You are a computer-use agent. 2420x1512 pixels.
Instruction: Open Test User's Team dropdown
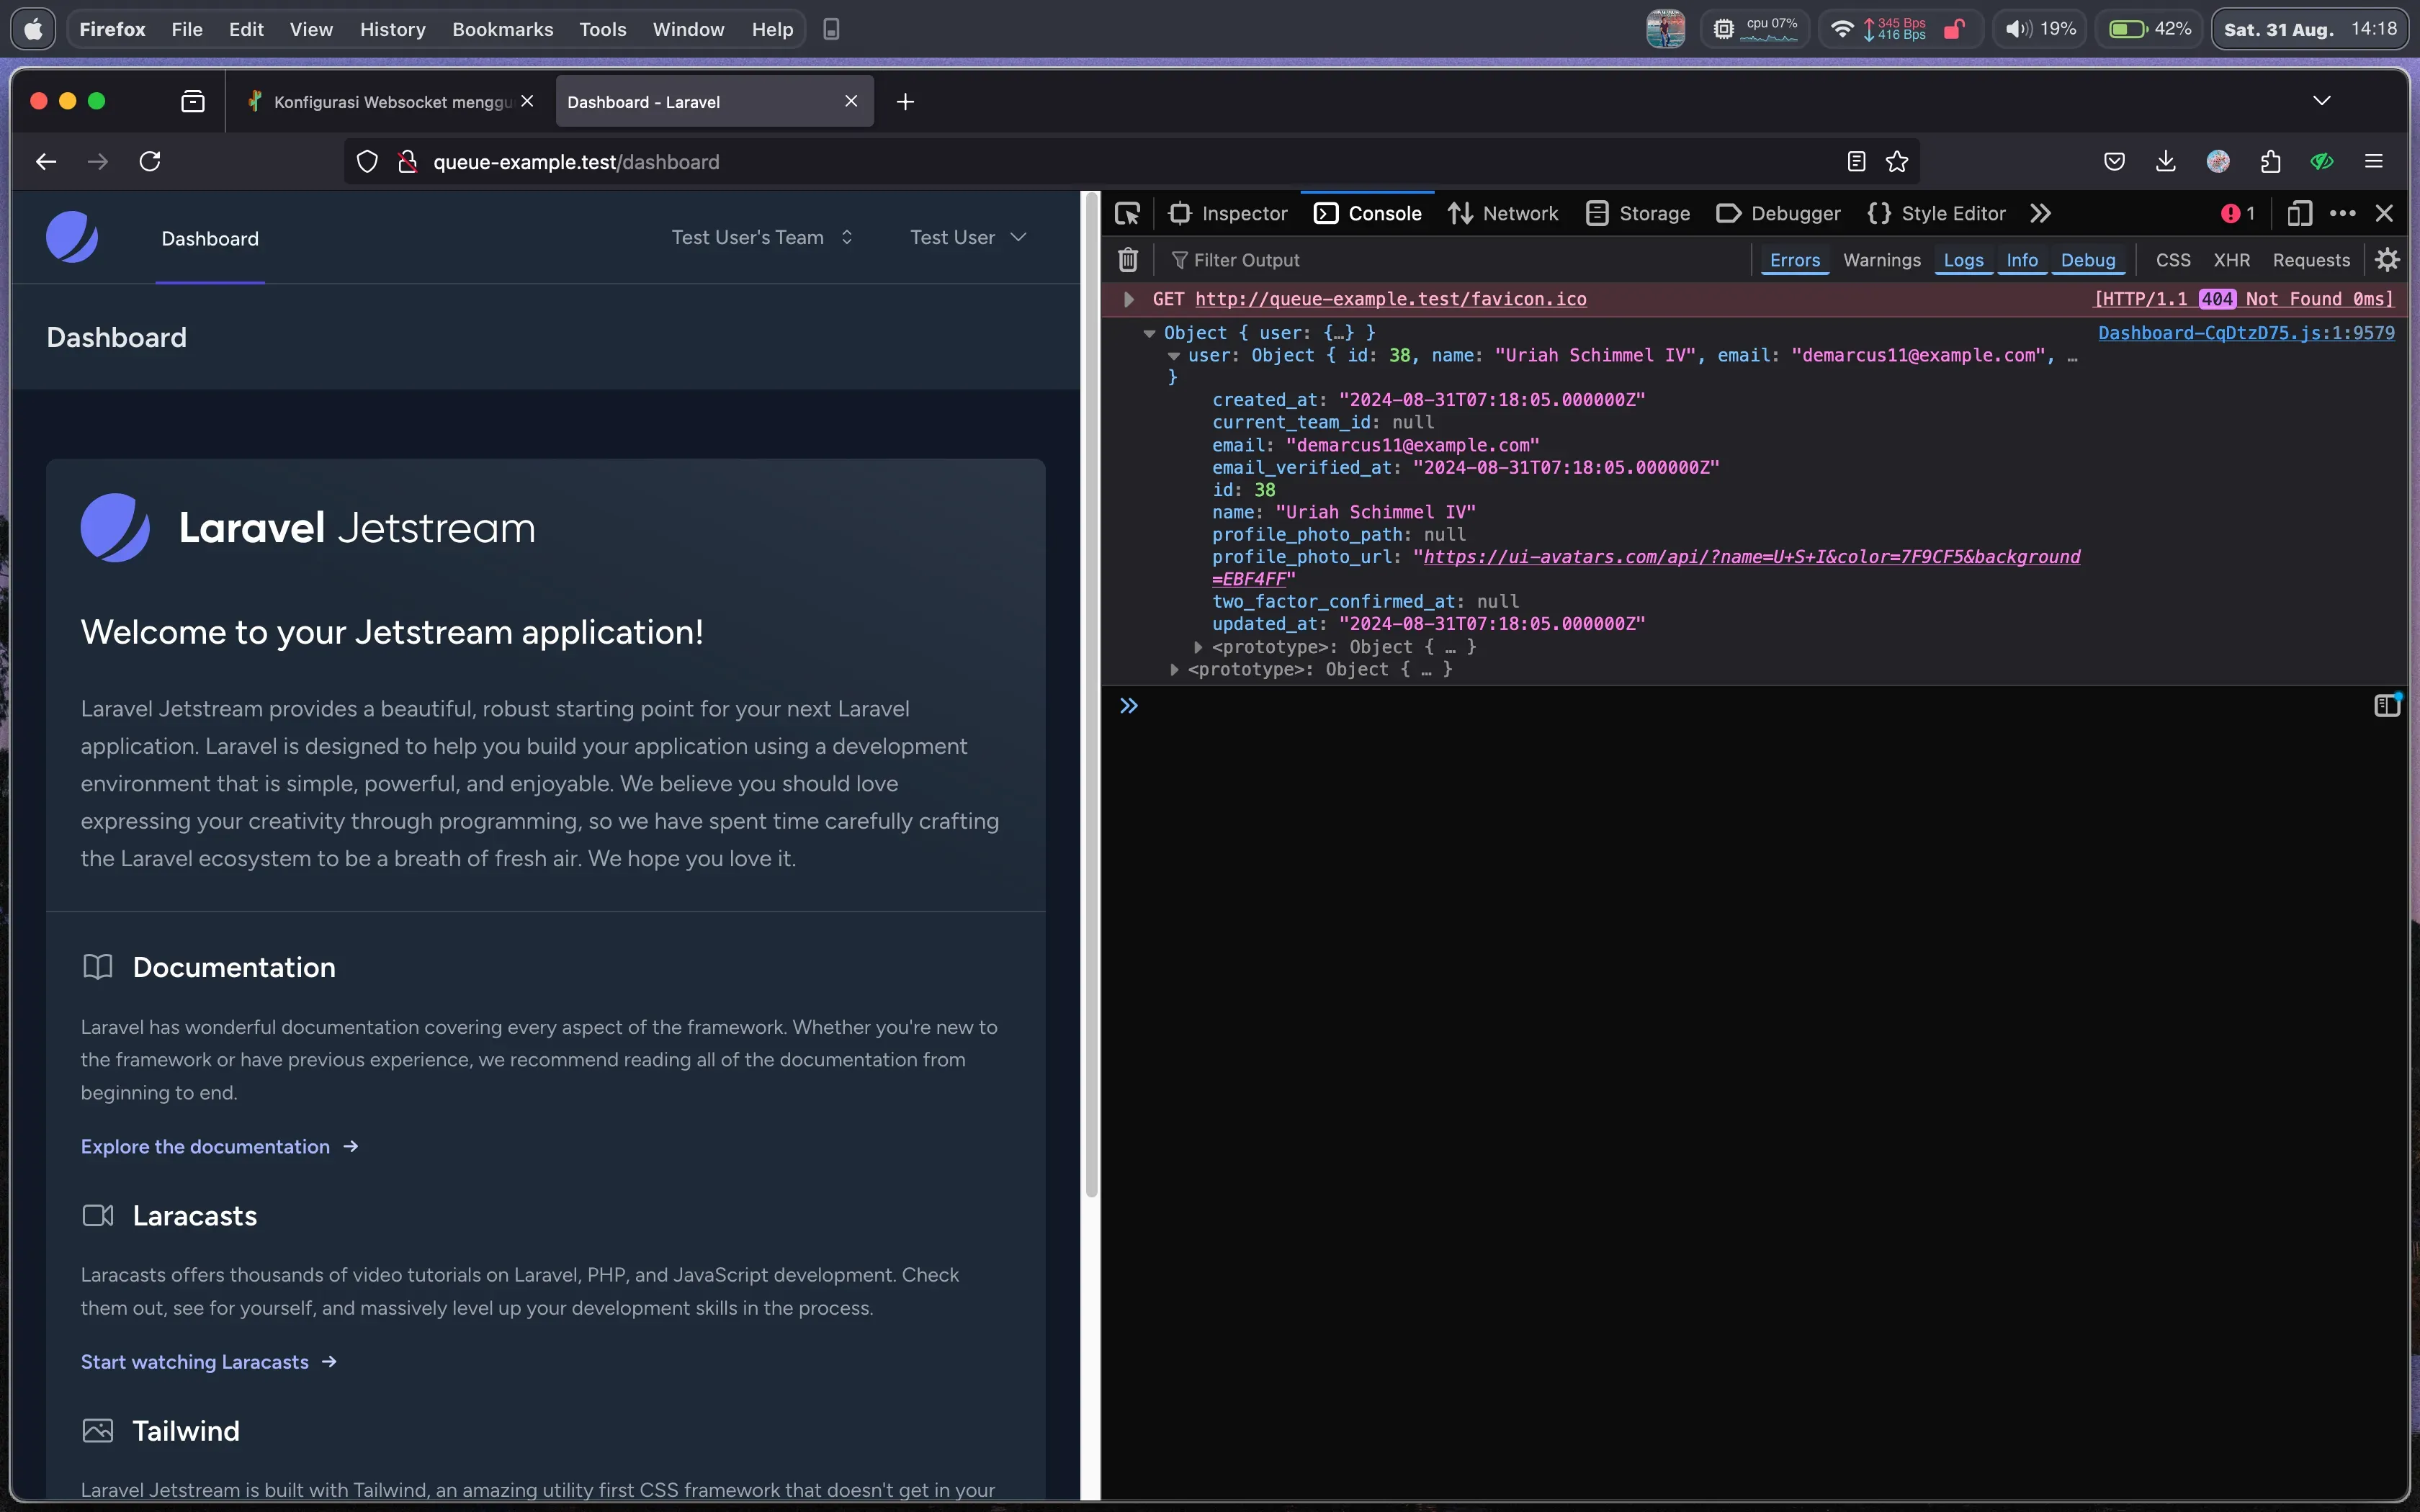[762, 237]
